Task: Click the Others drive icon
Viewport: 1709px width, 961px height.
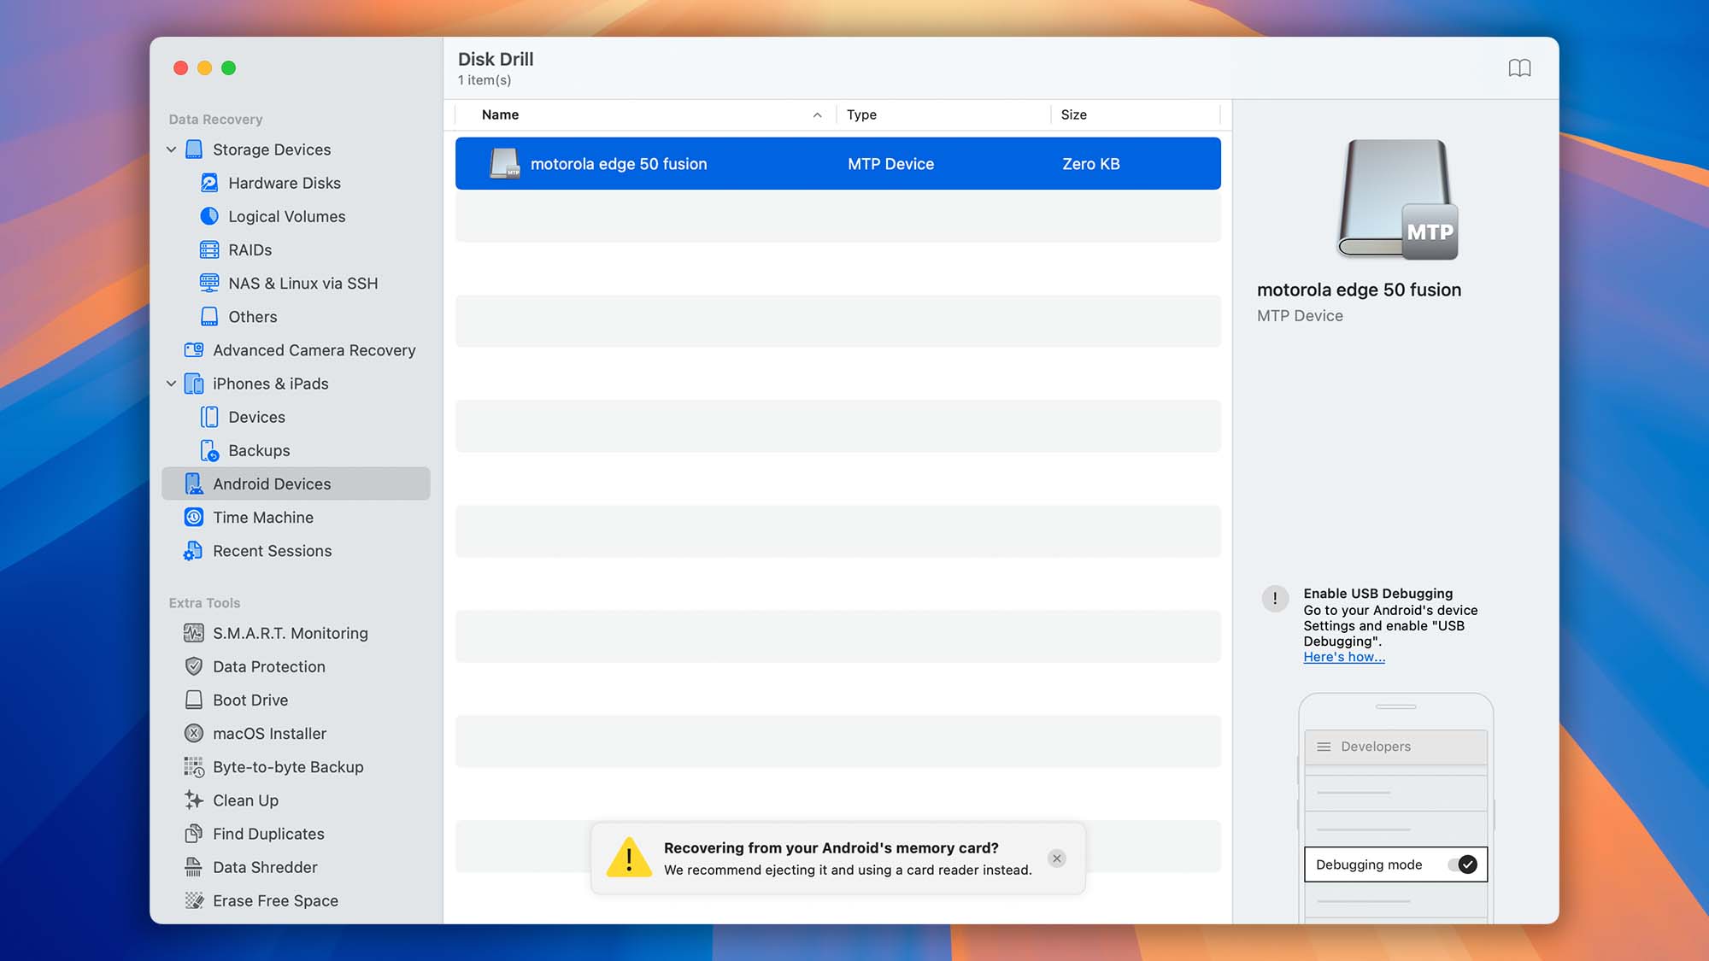Action: tap(209, 317)
